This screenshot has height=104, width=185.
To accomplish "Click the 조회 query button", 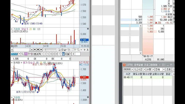I will [x=168, y=69].
